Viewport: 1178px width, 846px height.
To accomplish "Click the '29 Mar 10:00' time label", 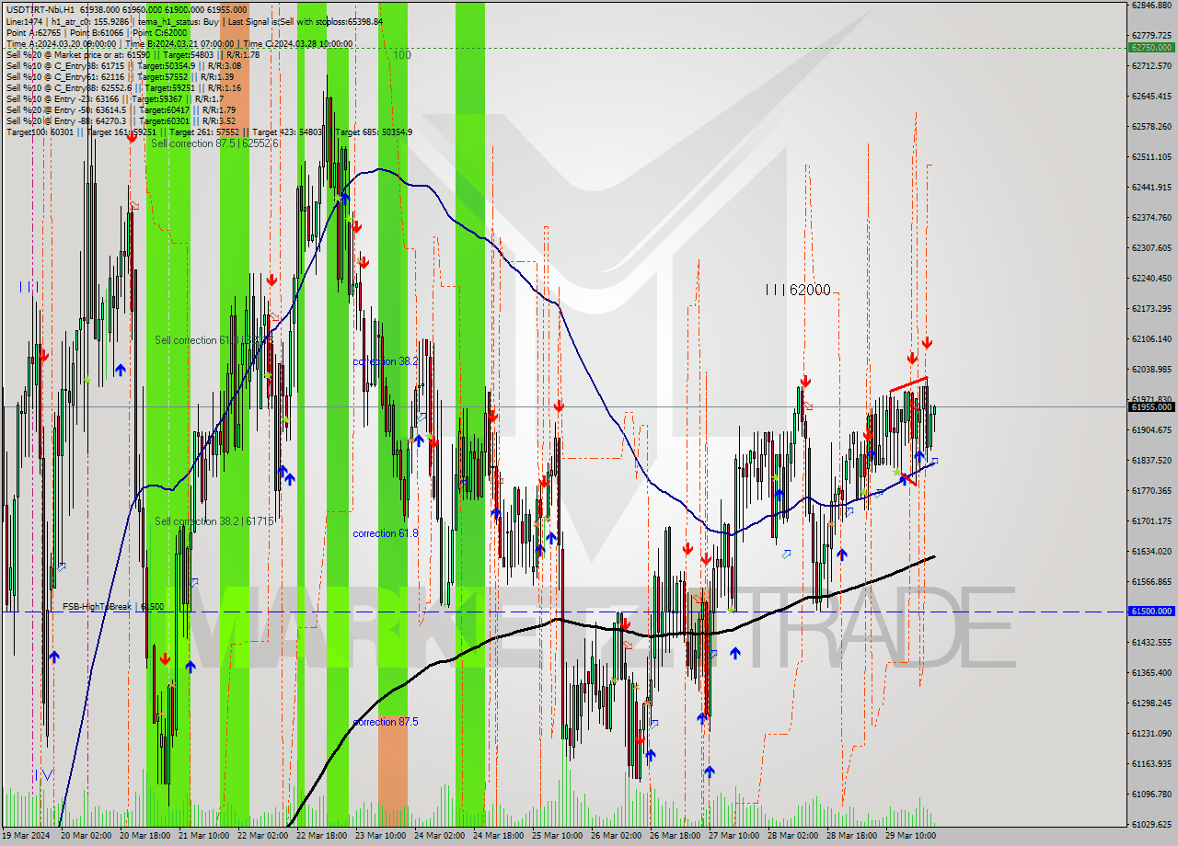I will [911, 836].
